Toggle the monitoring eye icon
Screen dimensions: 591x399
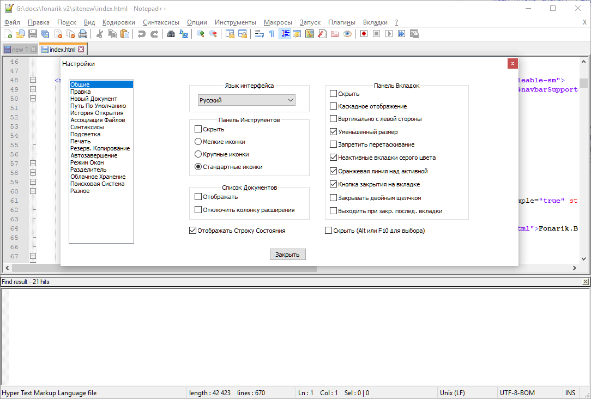pos(347,34)
